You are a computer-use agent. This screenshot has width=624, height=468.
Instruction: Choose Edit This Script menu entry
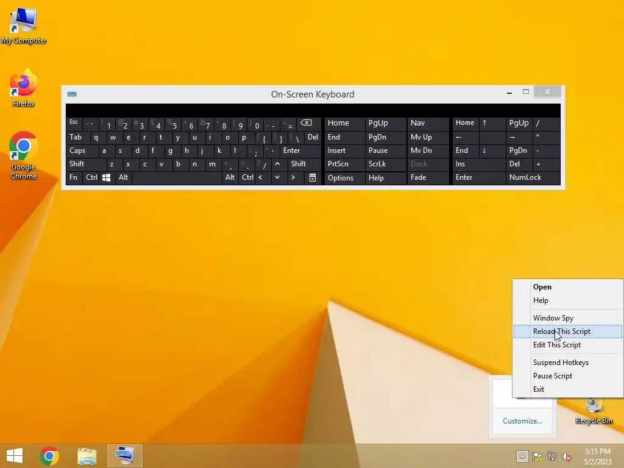567,345
